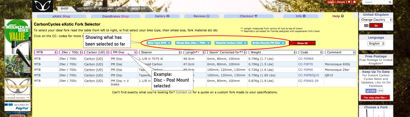This screenshot has height=117, width=410.
Task: Click the Show All button
Action: (302, 43)
